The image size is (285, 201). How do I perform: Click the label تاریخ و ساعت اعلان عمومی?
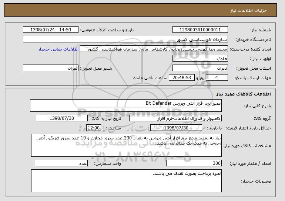point(107,30)
